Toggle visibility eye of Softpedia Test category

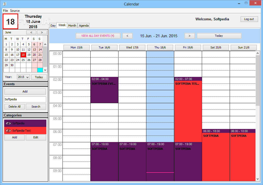tap(8, 131)
